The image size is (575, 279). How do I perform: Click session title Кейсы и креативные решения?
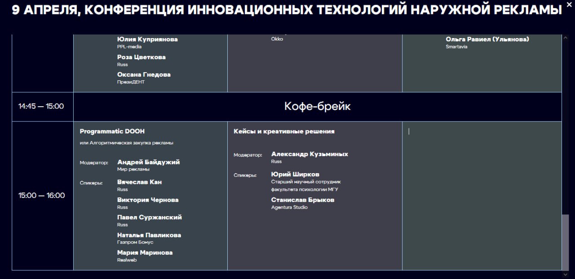pos(284,131)
